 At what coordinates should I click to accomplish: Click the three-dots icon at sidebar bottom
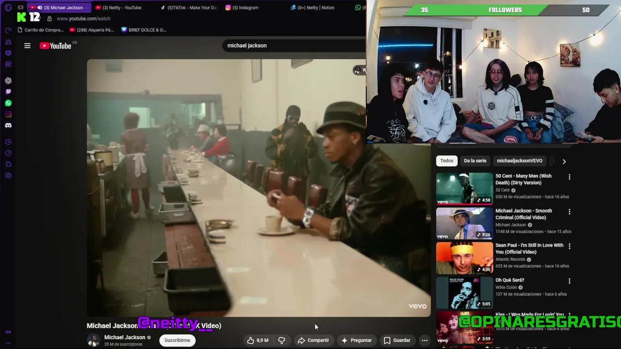[x=8, y=343]
